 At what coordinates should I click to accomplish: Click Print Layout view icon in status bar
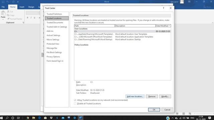(x=184, y=114)
